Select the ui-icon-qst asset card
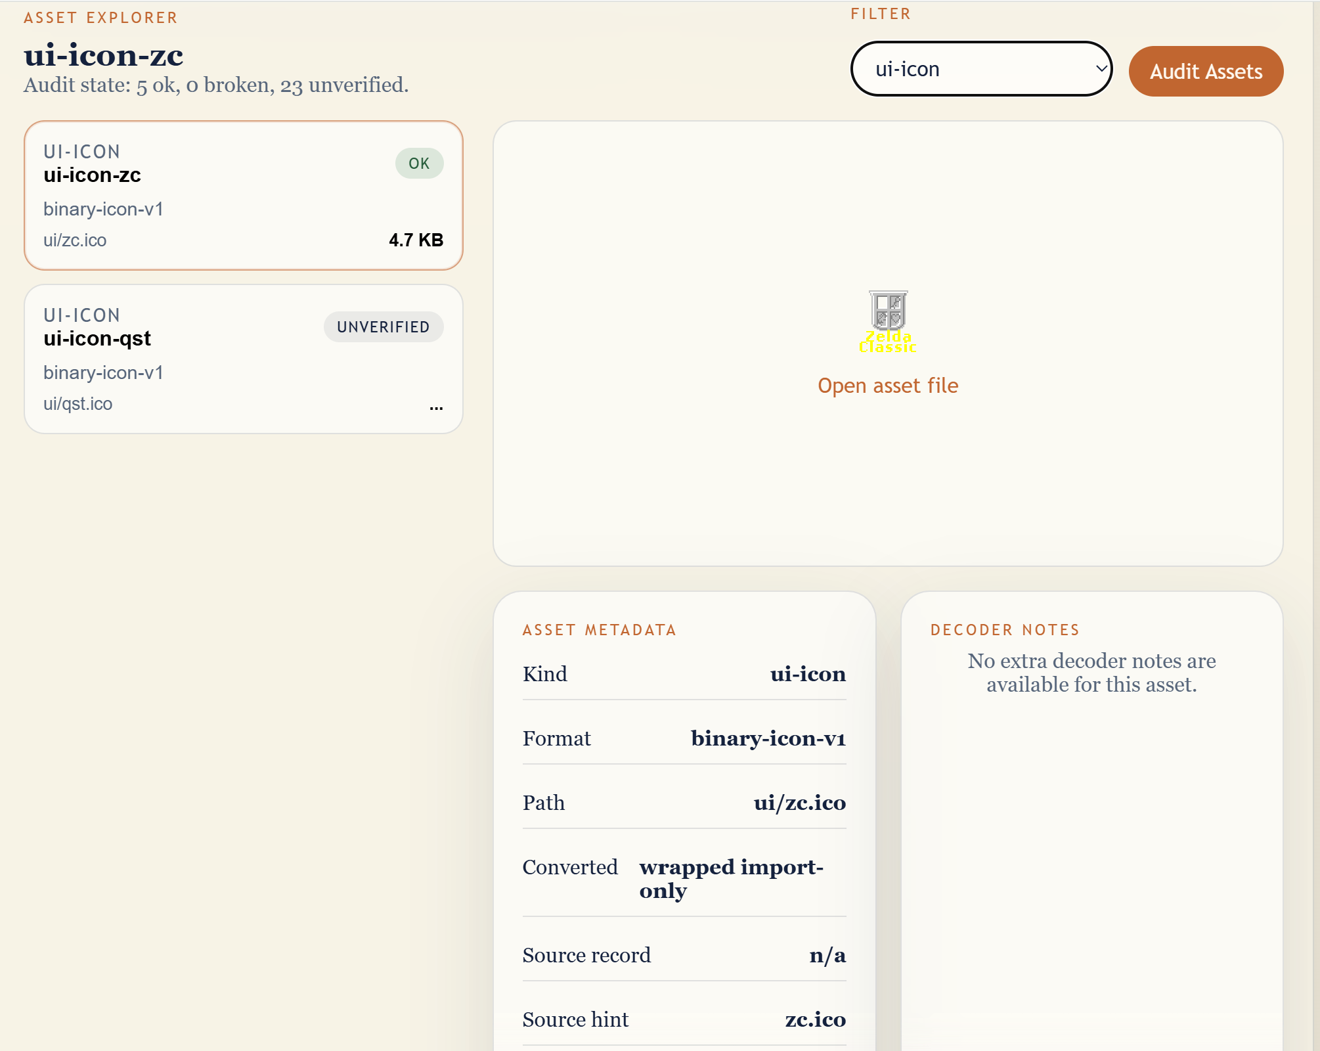 pyautogui.click(x=244, y=359)
